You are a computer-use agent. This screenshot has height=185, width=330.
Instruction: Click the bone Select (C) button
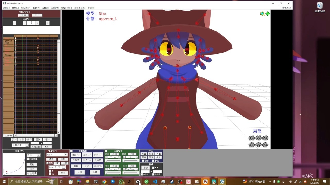pyautogui.click(x=76, y=155)
